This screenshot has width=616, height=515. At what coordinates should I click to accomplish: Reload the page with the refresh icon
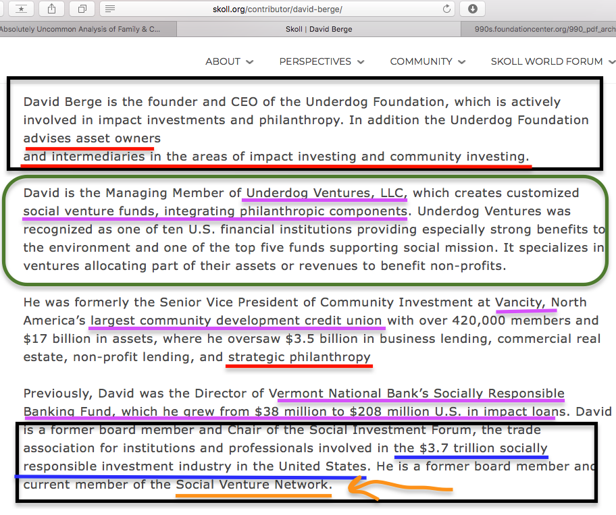point(446,9)
